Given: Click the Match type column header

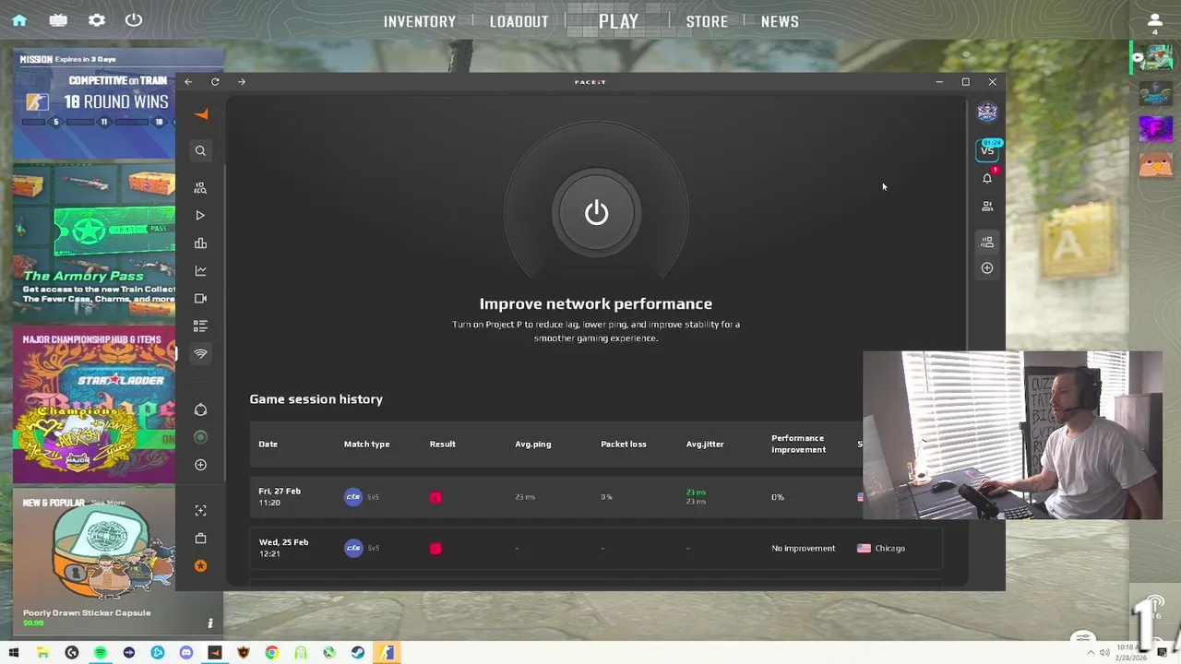Looking at the screenshot, I should [x=366, y=445].
